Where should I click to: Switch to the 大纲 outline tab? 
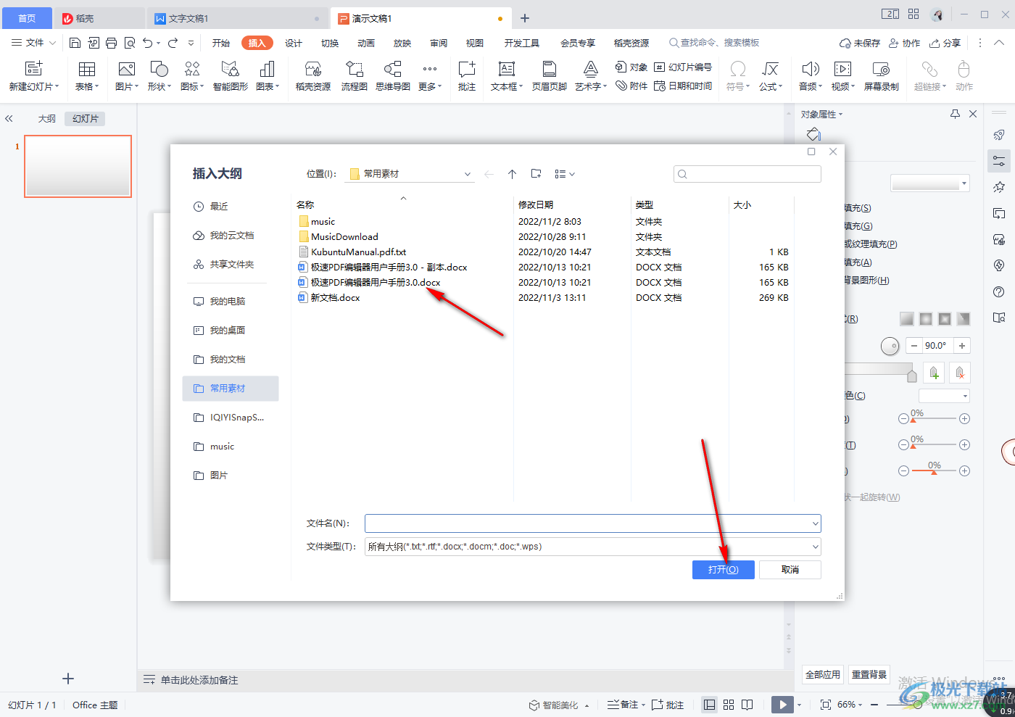[47, 118]
